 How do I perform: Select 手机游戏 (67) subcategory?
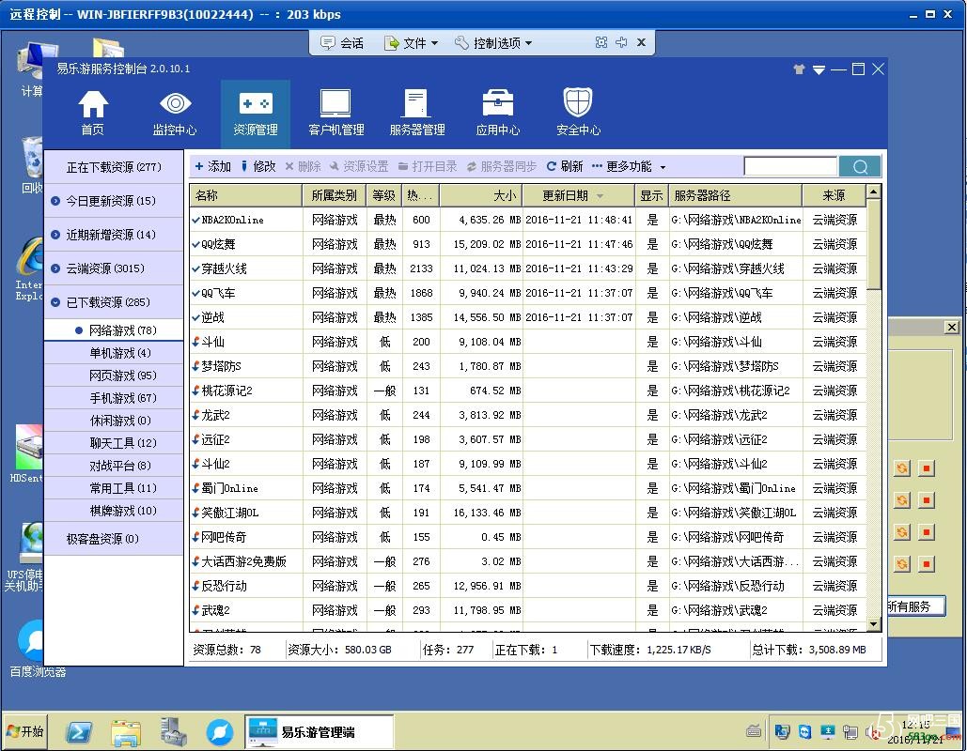coord(114,398)
